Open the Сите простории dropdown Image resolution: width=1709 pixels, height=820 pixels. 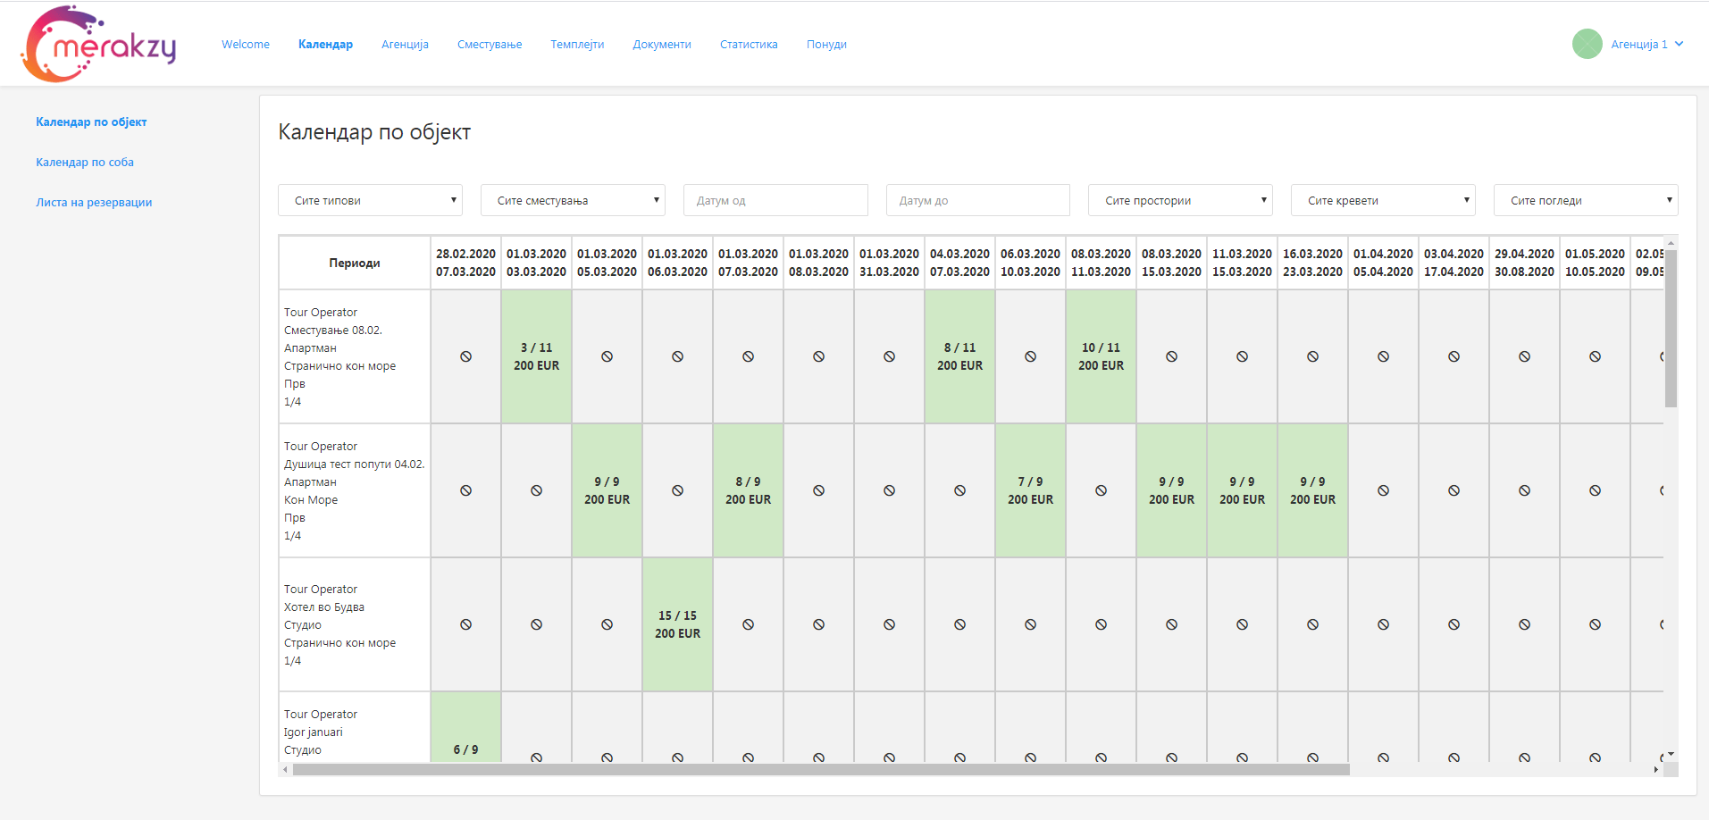coord(1180,200)
